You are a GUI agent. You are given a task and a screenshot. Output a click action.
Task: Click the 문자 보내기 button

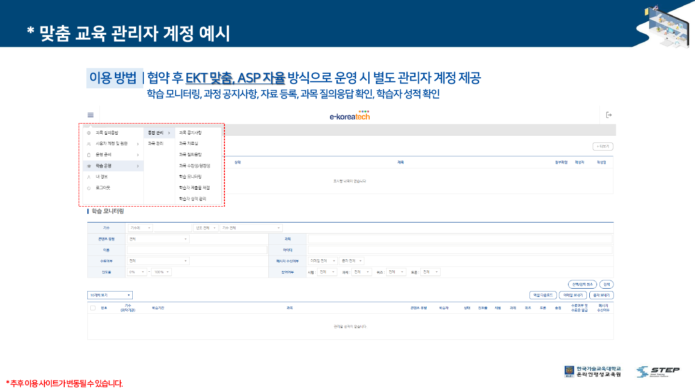click(601, 295)
